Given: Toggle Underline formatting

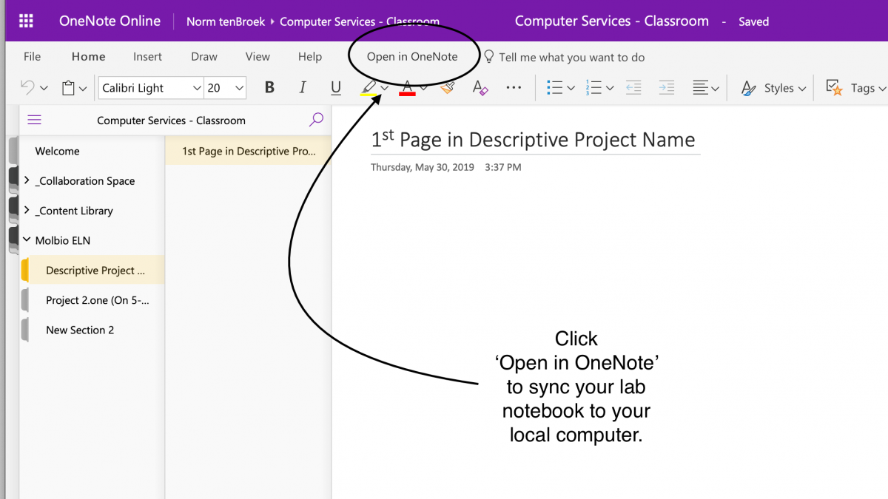Looking at the screenshot, I should click(x=336, y=88).
